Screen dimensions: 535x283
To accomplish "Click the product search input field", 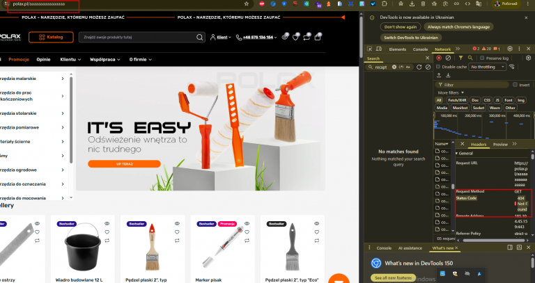I will (138, 37).
